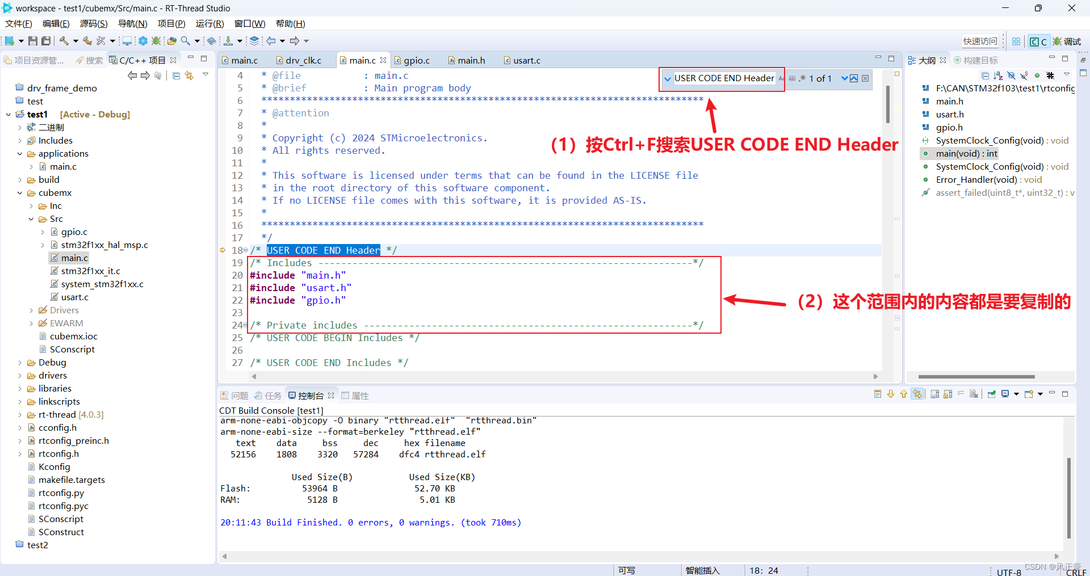
Task: Collapse the Src folder in project explorer
Action: [x=32, y=218]
